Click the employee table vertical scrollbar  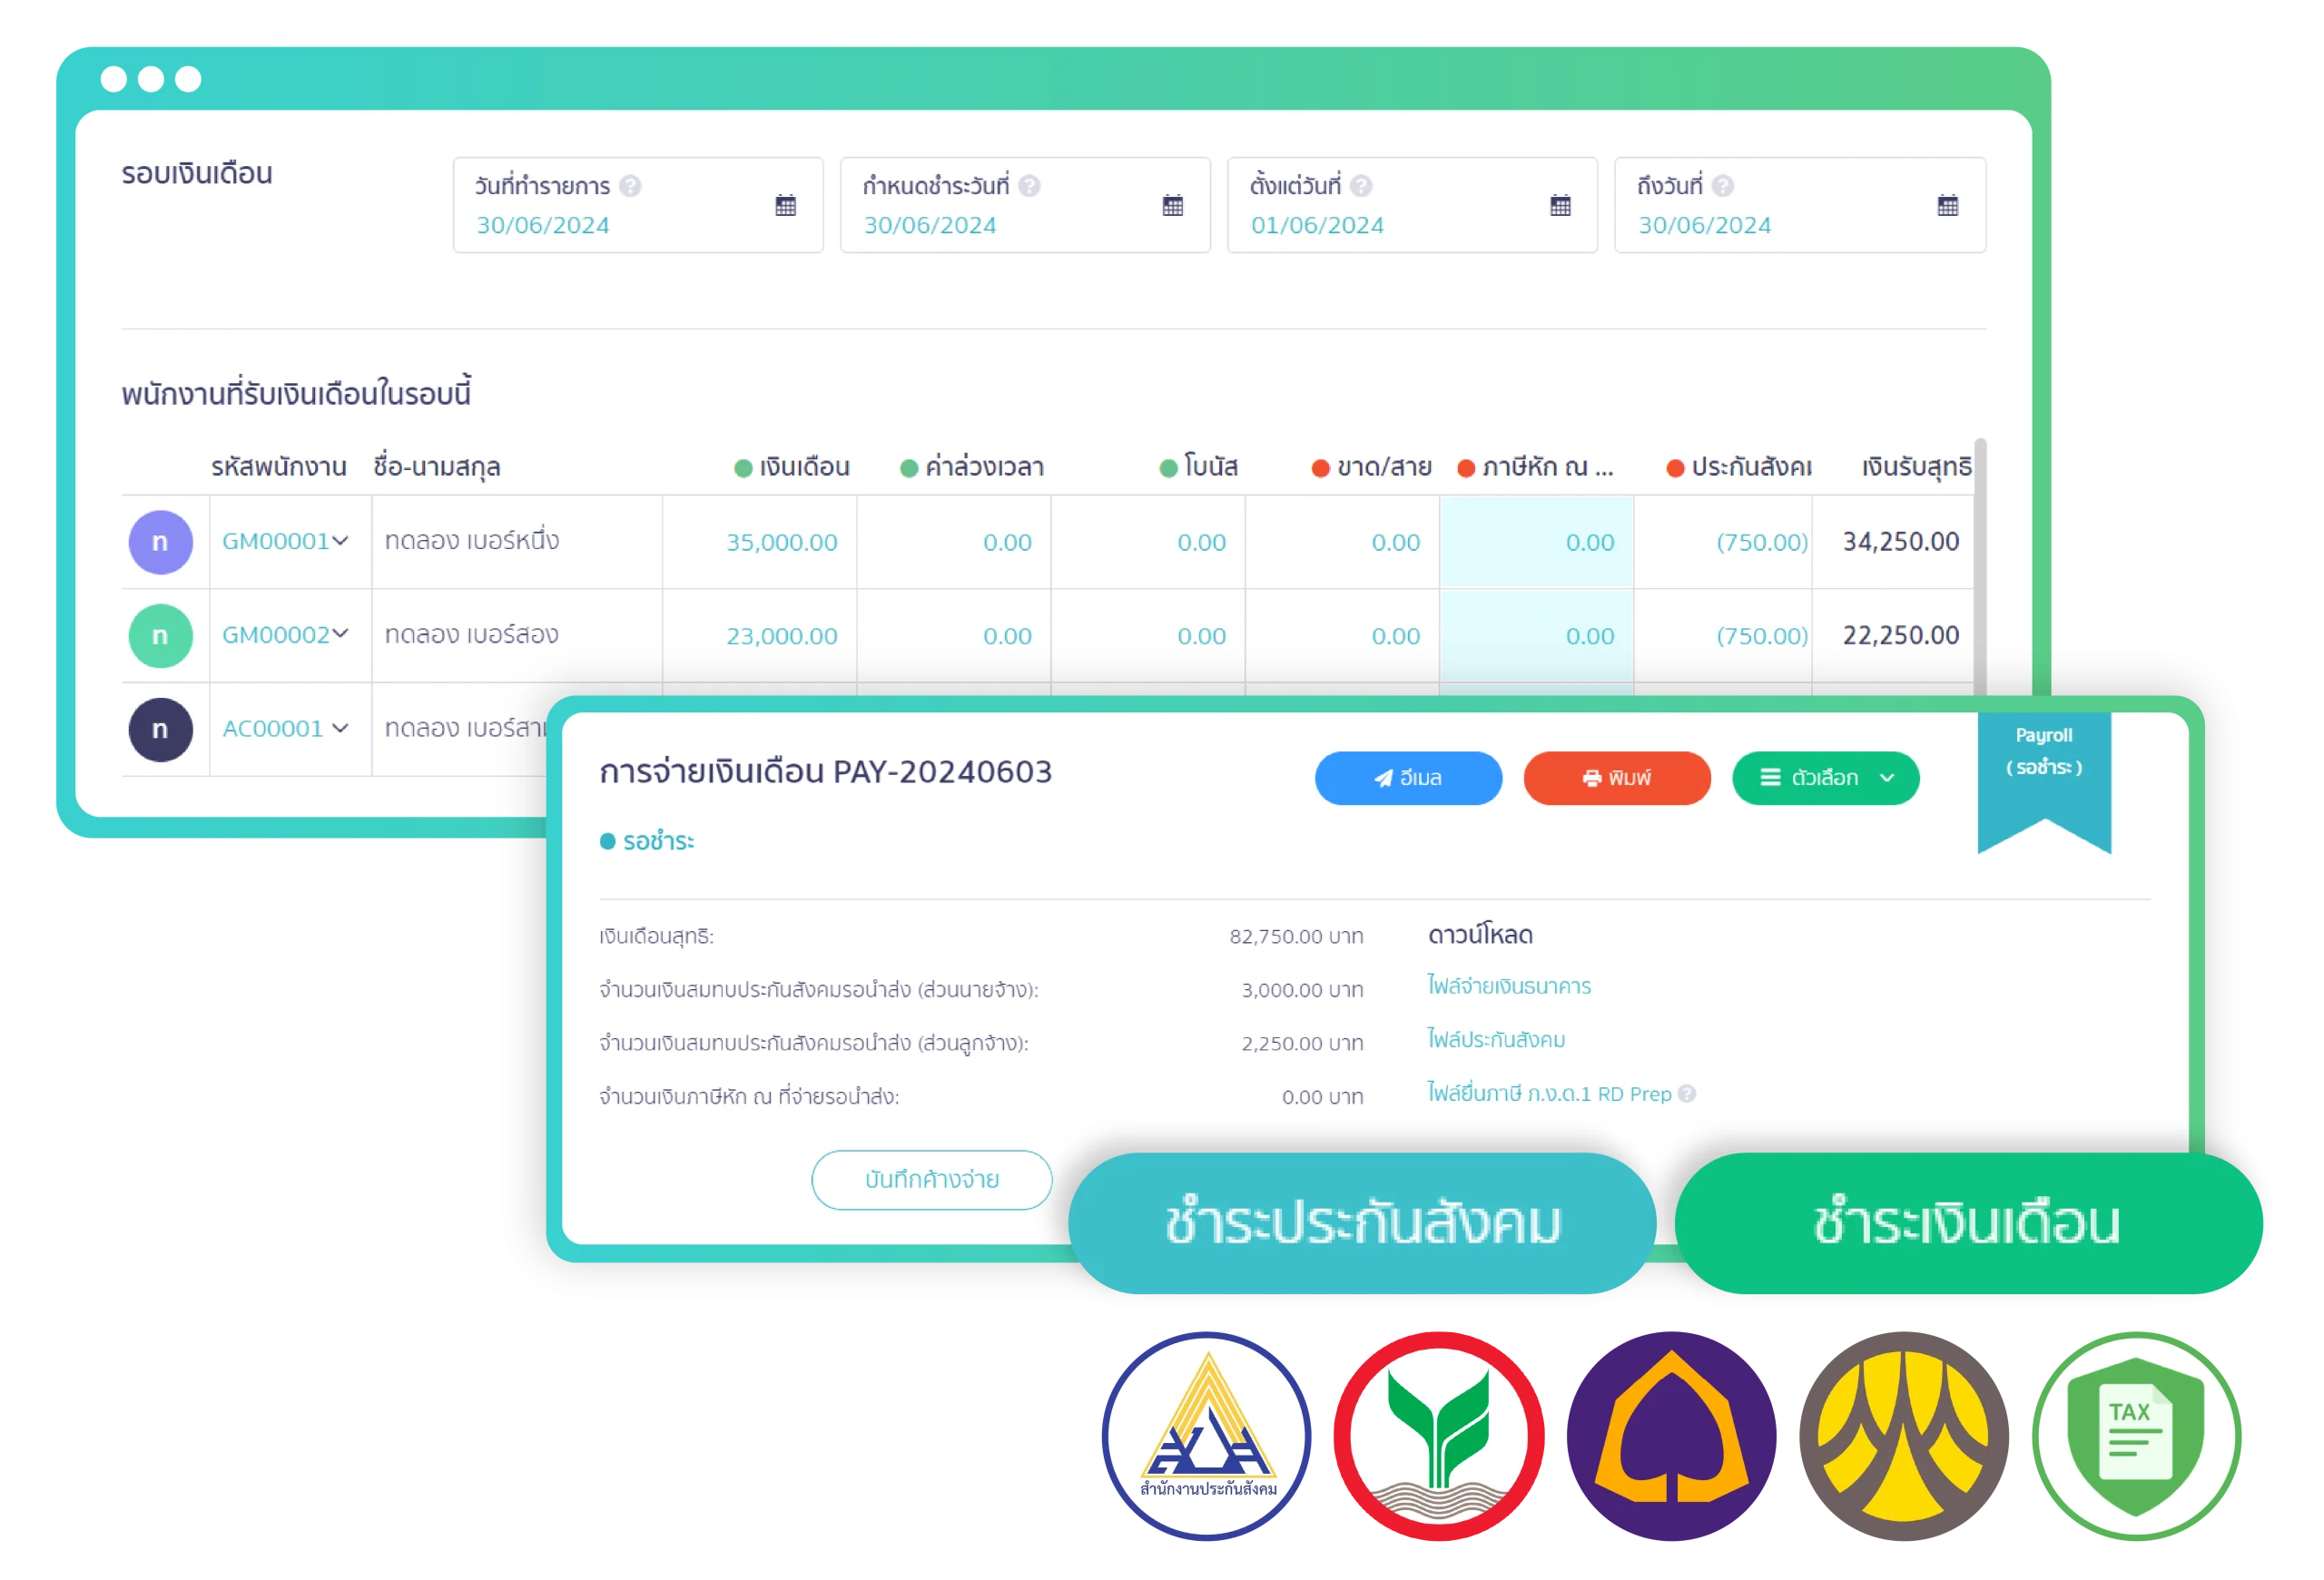(1980, 564)
